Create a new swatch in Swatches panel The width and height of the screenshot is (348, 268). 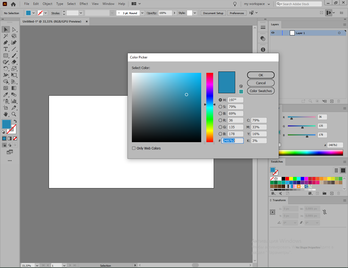tap(332, 193)
